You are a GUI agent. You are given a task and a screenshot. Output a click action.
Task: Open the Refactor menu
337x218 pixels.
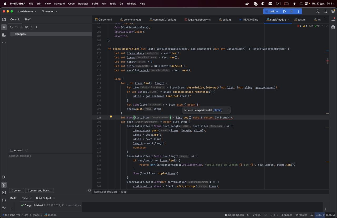tap(83, 4)
